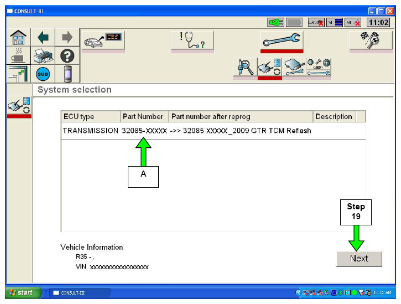Go back with the left arrow
The width and height of the screenshot is (401, 304).
pos(42,38)
